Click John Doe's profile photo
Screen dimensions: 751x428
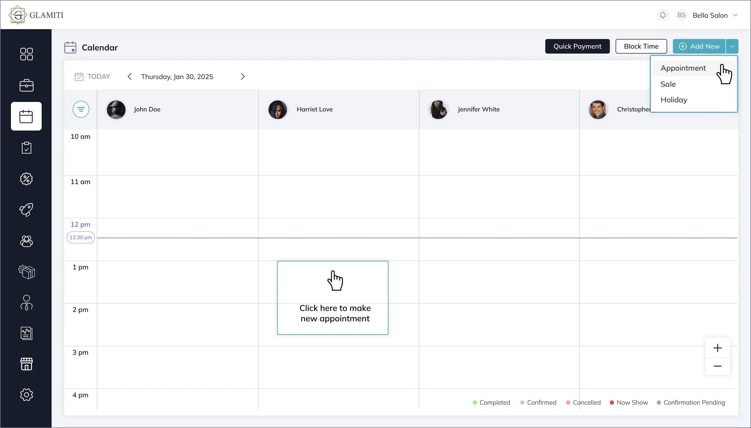coord(116,110)
